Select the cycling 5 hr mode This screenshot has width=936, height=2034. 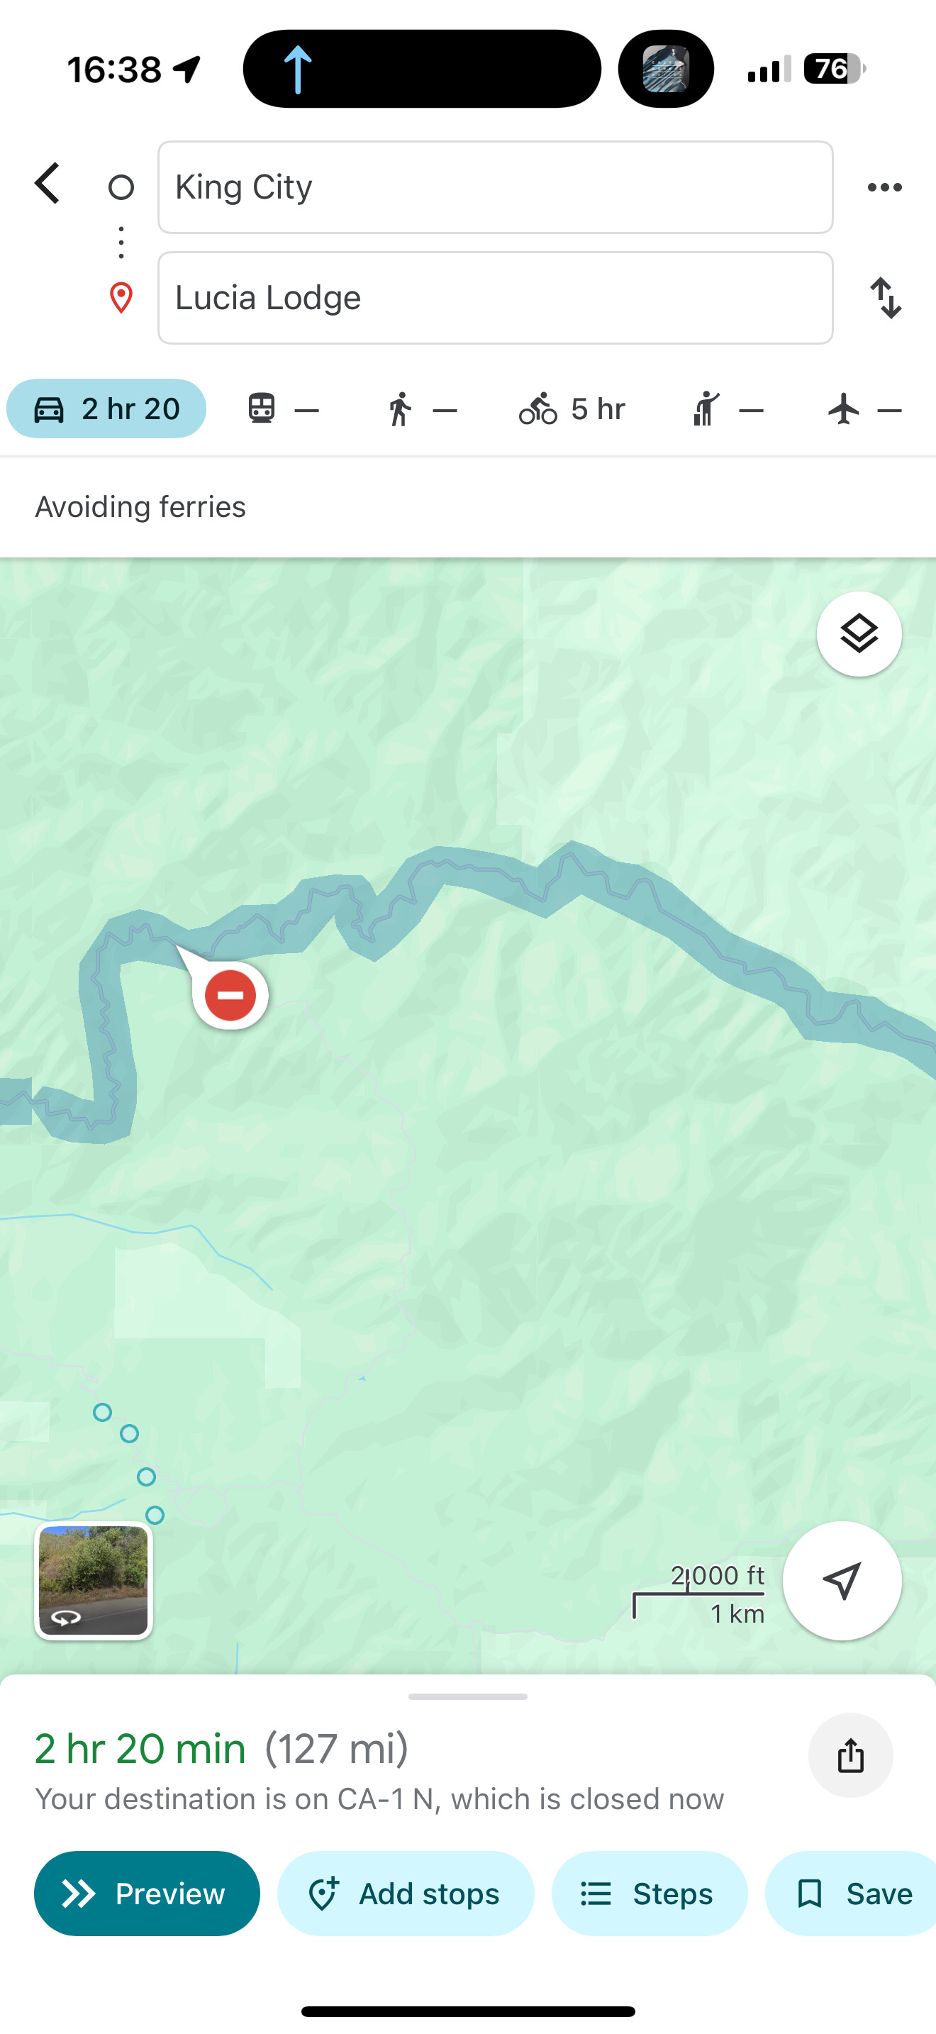[572, 409]
